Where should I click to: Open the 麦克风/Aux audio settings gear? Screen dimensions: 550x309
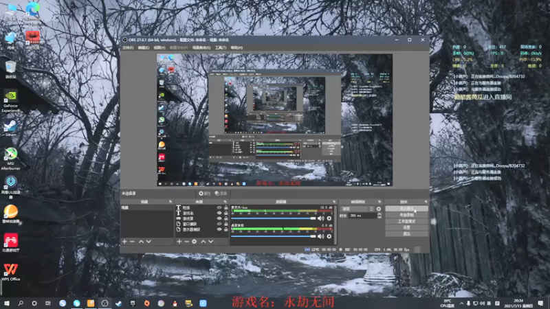pos(329,218)
